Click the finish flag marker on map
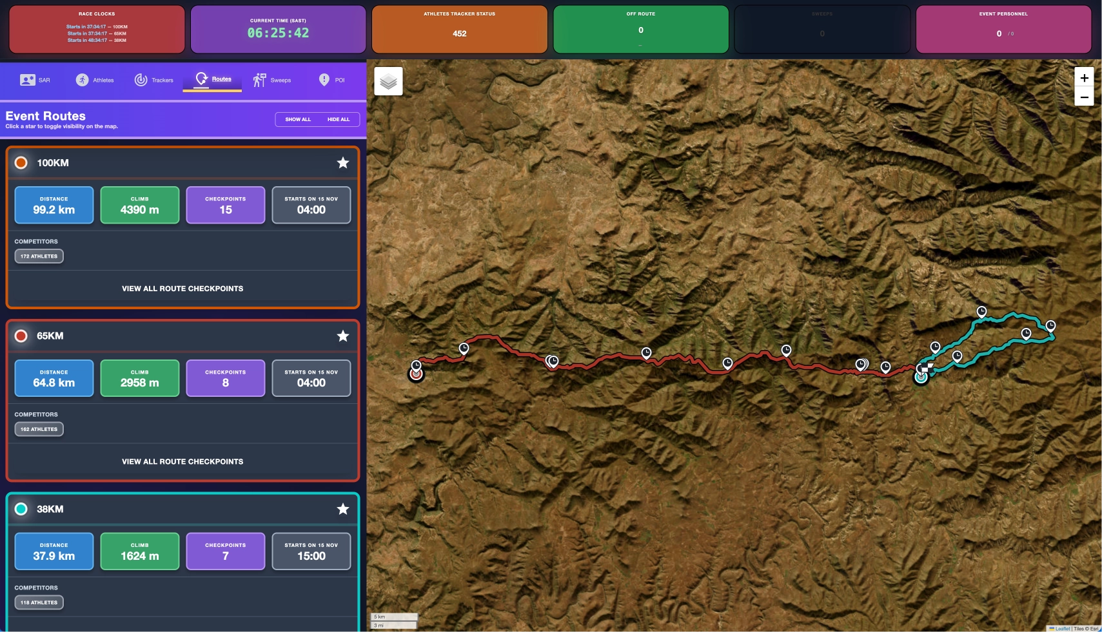The height and width of the screenshot is (632, 1102). pyautogui.click(x=925, y=368)
